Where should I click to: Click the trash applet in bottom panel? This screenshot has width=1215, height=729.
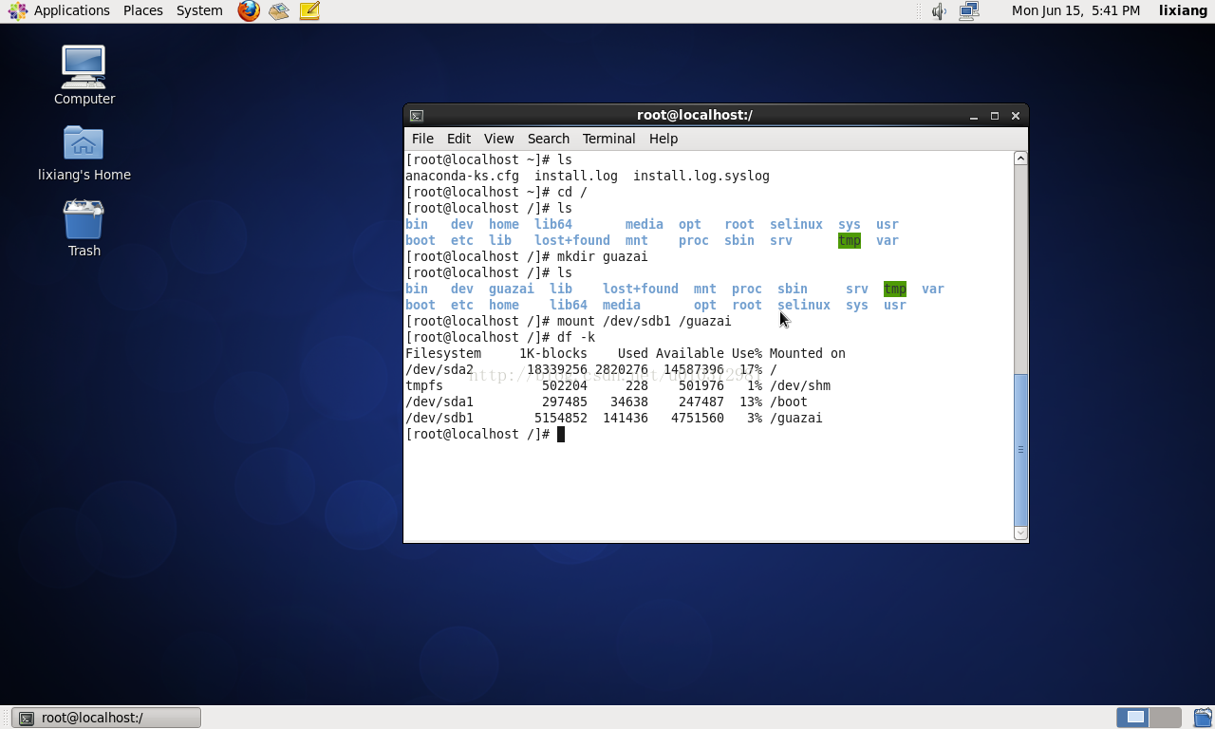(x=1202, y=718)
